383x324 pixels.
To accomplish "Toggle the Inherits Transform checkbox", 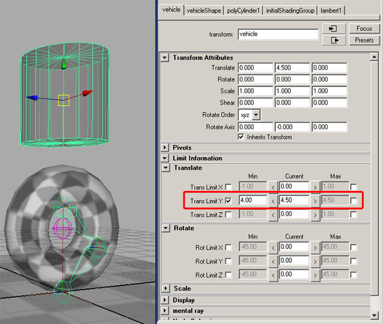I will tap(241, 137).
